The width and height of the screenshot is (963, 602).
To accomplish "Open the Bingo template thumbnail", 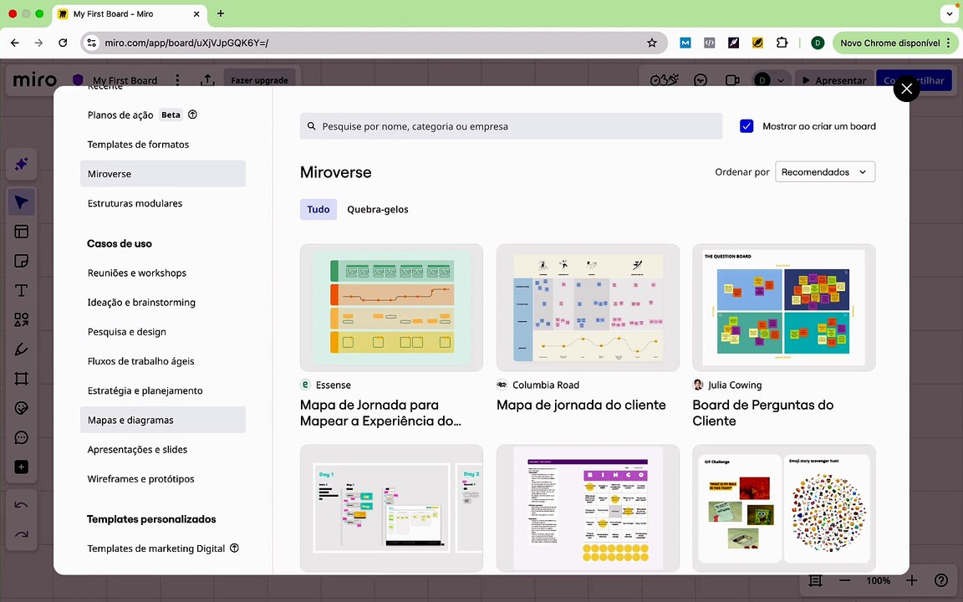I will 588,508.
